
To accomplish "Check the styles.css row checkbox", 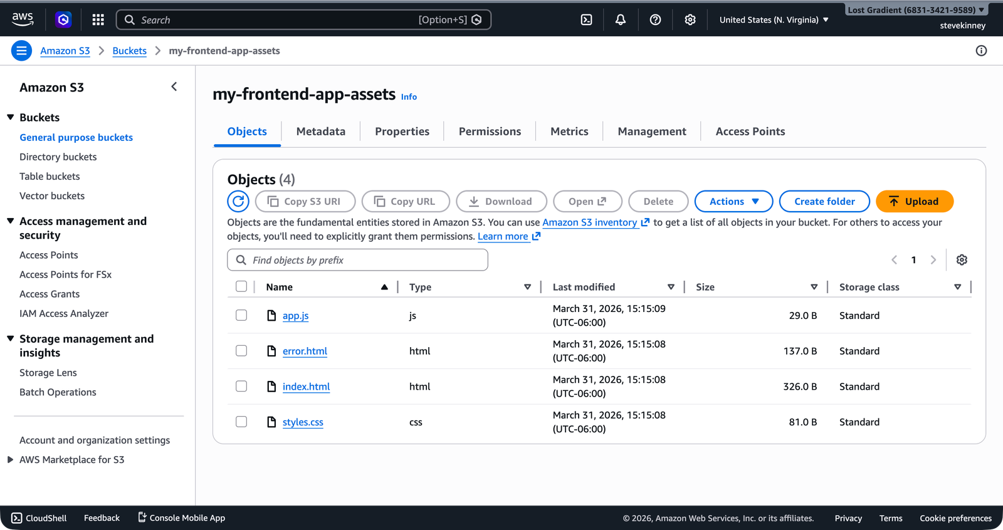I will coord(241,422).
